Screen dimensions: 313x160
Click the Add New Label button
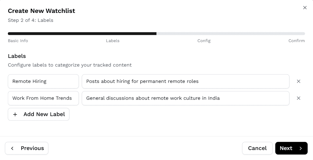pyautogui.click(x=38, y=114)
